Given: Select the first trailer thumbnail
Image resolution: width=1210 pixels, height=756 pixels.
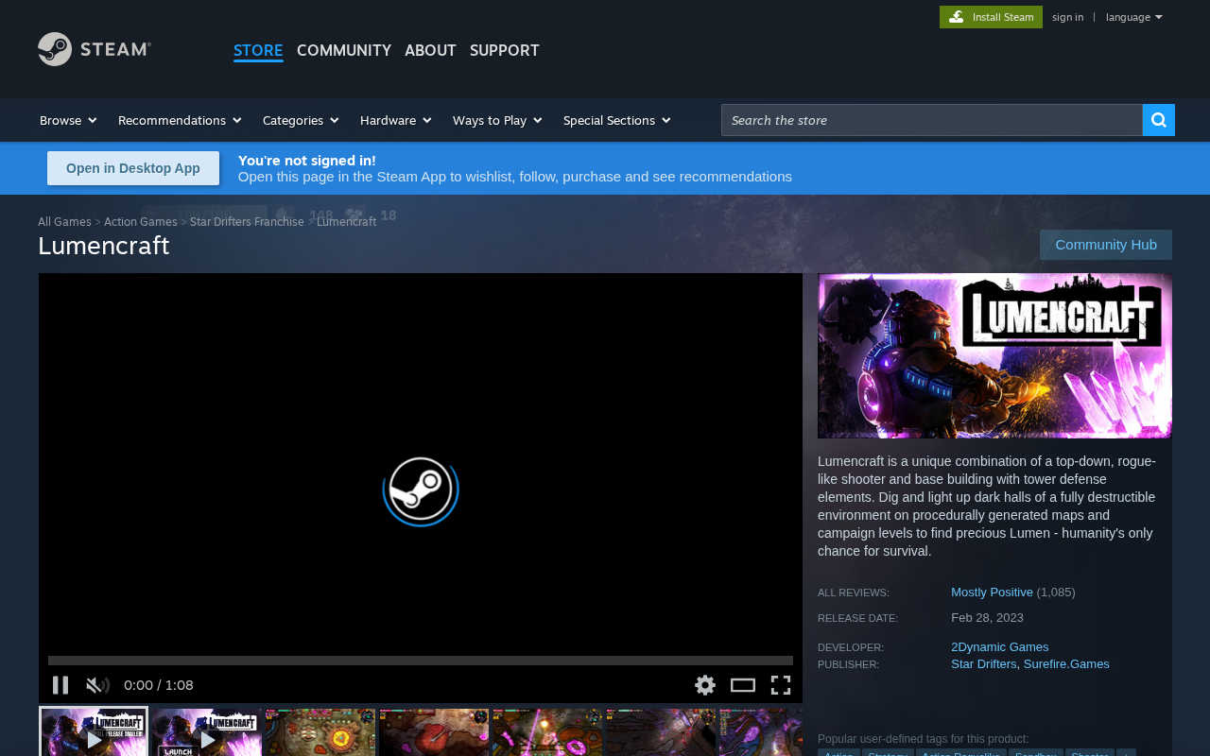Looking at the screenshot, I should 94,732.
